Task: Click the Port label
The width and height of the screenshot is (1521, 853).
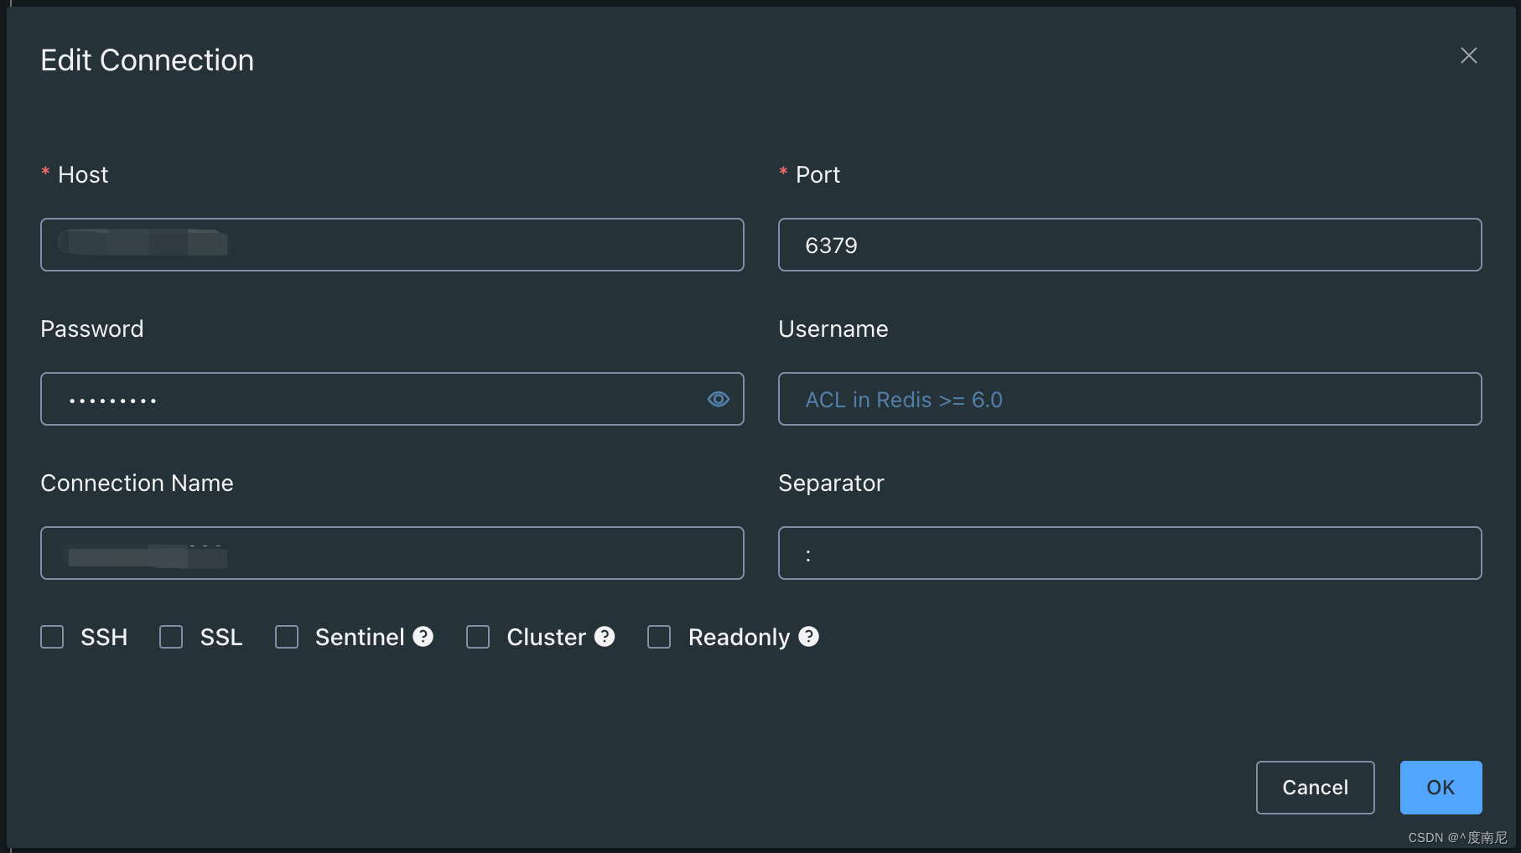Action: [x=818, y=174]
